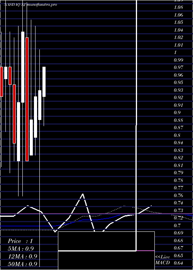The height and width of the screenshot is (270, 193).
Task: Click the price axis label 0.93
Action: pyautogui.click(x=178, y=90)
